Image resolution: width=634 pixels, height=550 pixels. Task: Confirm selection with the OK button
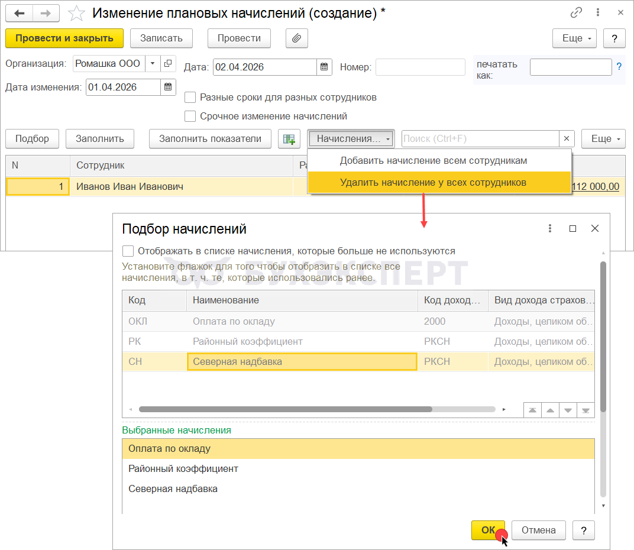coord(488,530)
